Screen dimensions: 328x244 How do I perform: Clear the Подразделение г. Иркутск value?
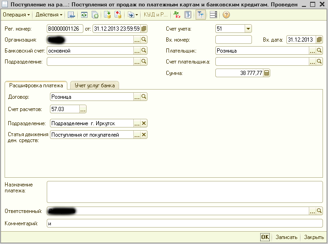coord(144,123)
